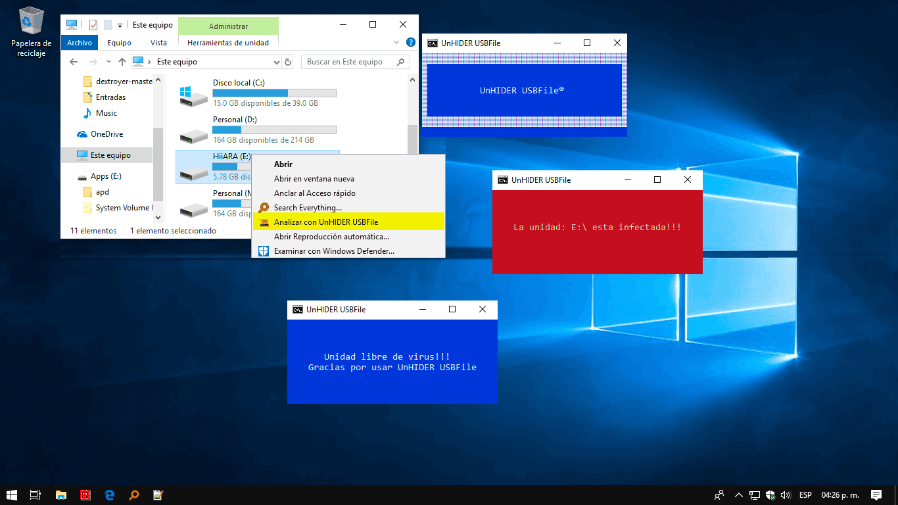Open the volume control in system tray
Screen dimensions: 898x505
pyautogui.click(x=785, y=495)
